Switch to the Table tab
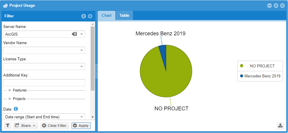 (124, 16)
